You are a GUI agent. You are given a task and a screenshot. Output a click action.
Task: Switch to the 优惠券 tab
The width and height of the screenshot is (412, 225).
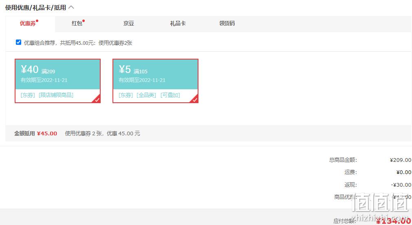pos(28,24)
